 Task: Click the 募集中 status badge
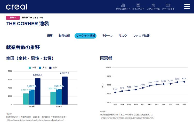click(13, 18)
